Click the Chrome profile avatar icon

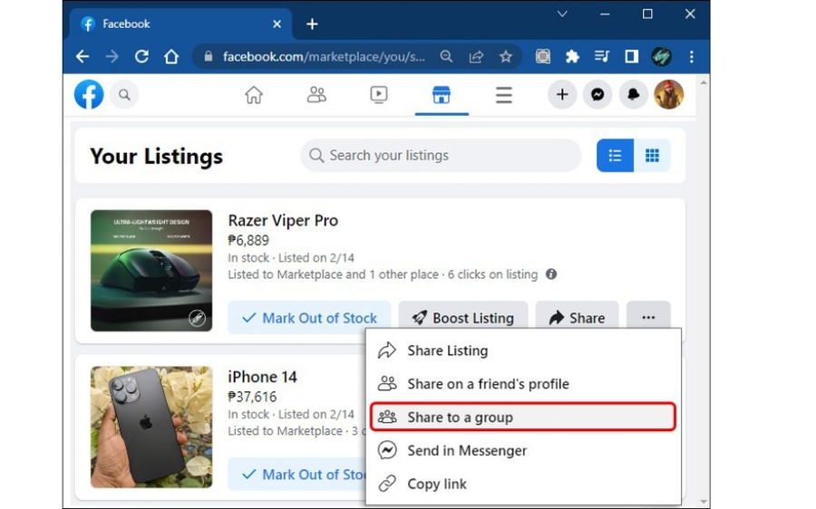click(662, 57)
